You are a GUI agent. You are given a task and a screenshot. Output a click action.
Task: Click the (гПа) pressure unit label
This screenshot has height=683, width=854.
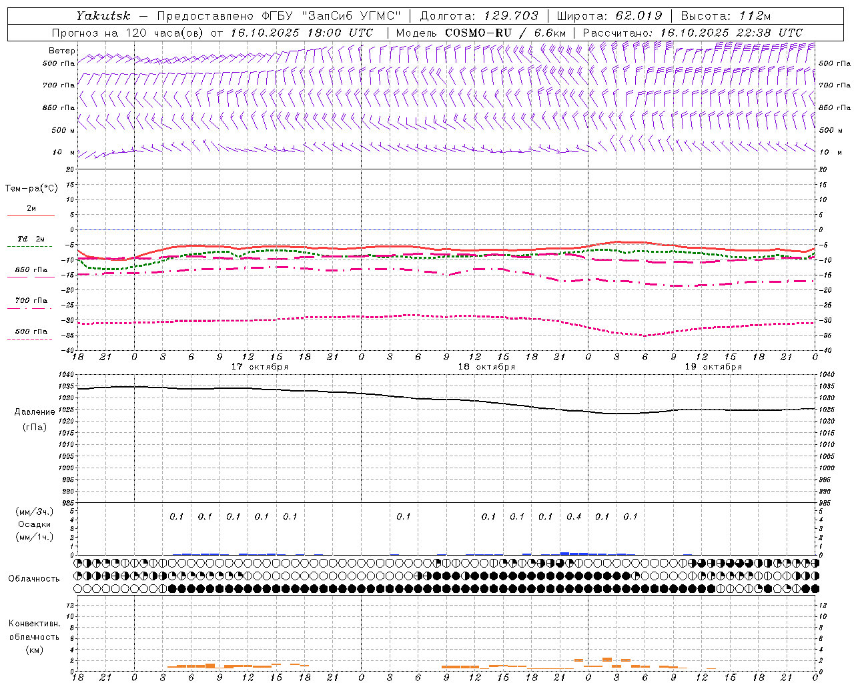tap(35, 427)
